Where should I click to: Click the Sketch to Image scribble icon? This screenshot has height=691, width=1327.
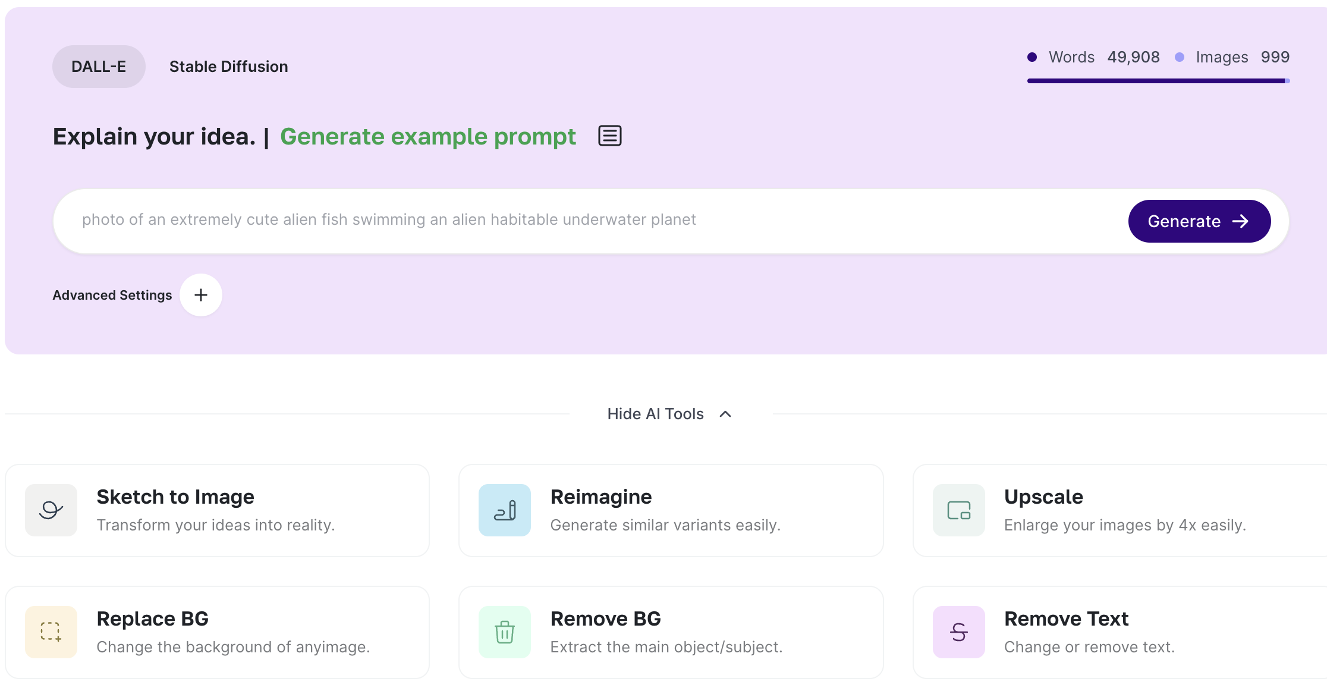(x=51, y=510)
